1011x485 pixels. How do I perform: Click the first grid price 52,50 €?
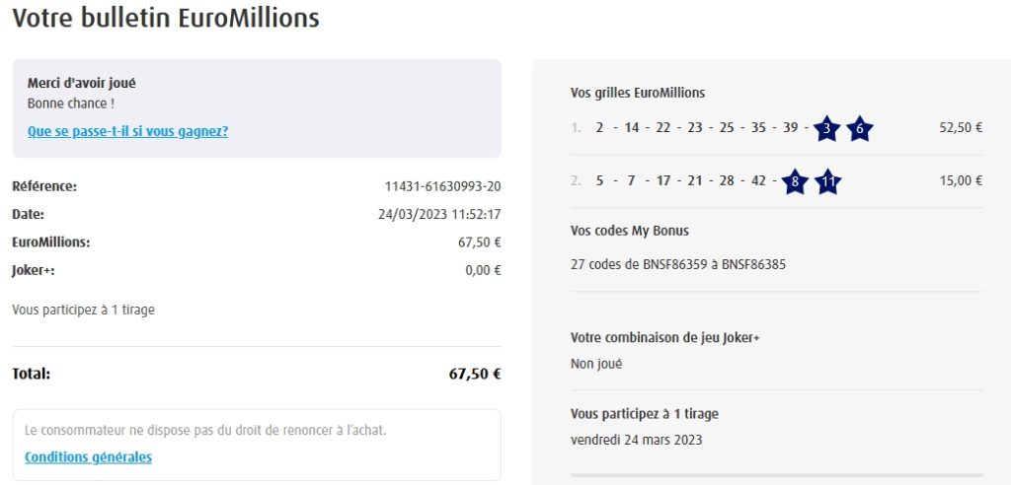click(x=961, y=127)
